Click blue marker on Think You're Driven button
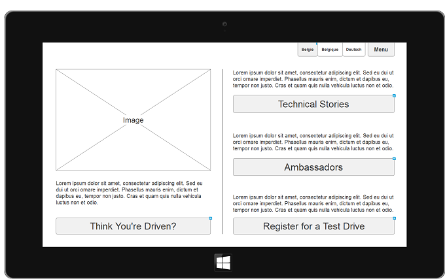This screenshot has height=279, width=445. (211, 218)
